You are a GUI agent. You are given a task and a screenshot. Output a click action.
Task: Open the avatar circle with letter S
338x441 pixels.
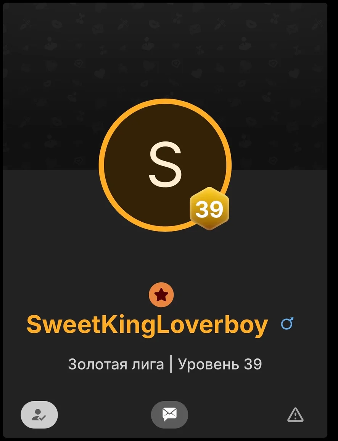(x=165, y=165)
